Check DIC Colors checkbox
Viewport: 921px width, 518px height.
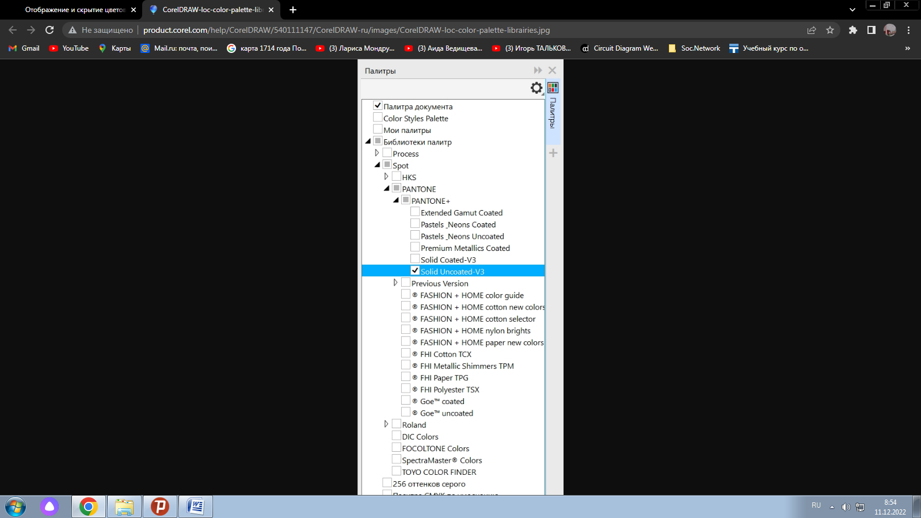coord(397,436)
